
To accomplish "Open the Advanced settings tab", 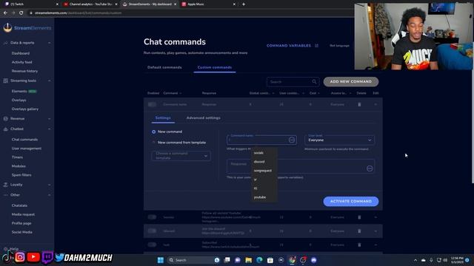I will [x=203, y=118].
